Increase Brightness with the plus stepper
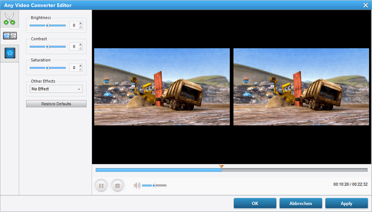Image resolution: width=372 pixels, height=212 pixels. click(x=80, y=23)
